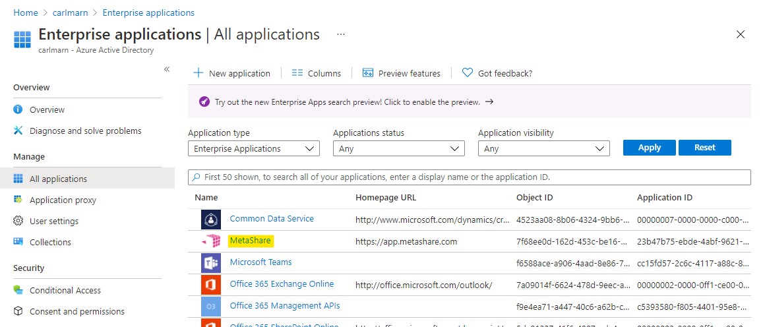Click the https://app.metashare.com URL cell
Image resolution: width=763 pixels, height=327 pixels.
[x=406, y=241]
